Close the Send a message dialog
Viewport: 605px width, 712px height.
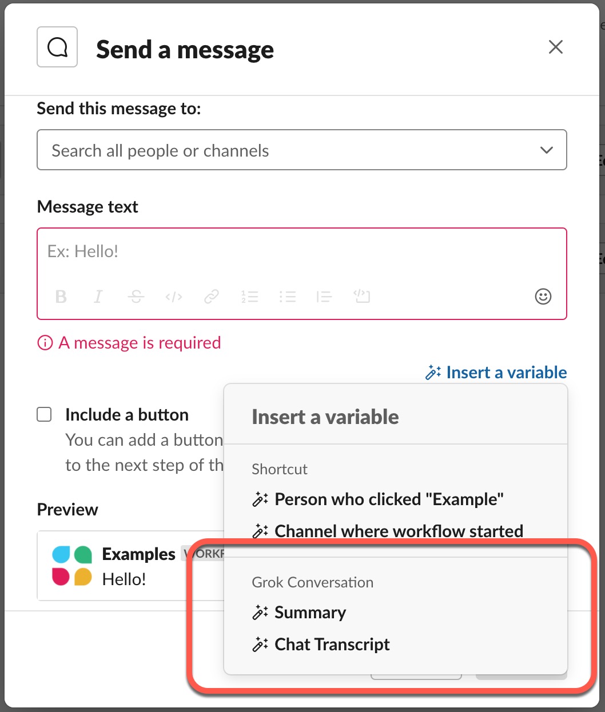(556, 47)
